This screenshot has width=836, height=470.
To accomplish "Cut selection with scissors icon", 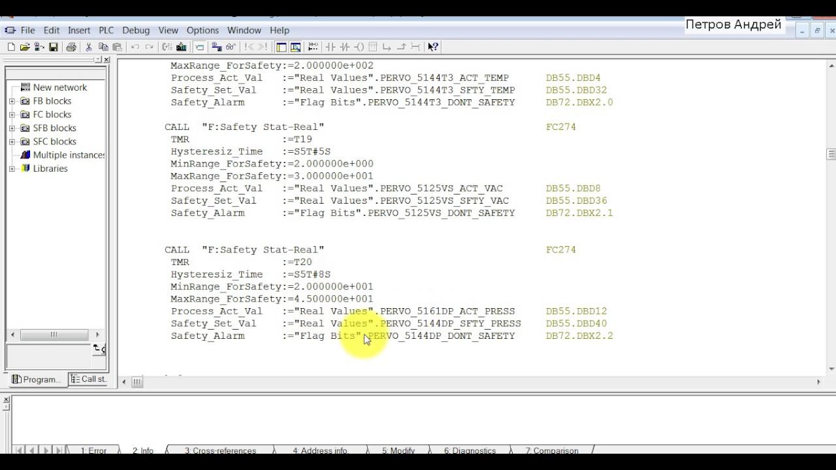I will (89, 47).
